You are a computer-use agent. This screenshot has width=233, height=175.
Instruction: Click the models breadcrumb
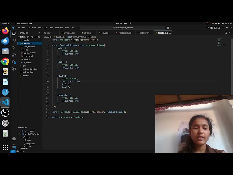pos(48,37)
